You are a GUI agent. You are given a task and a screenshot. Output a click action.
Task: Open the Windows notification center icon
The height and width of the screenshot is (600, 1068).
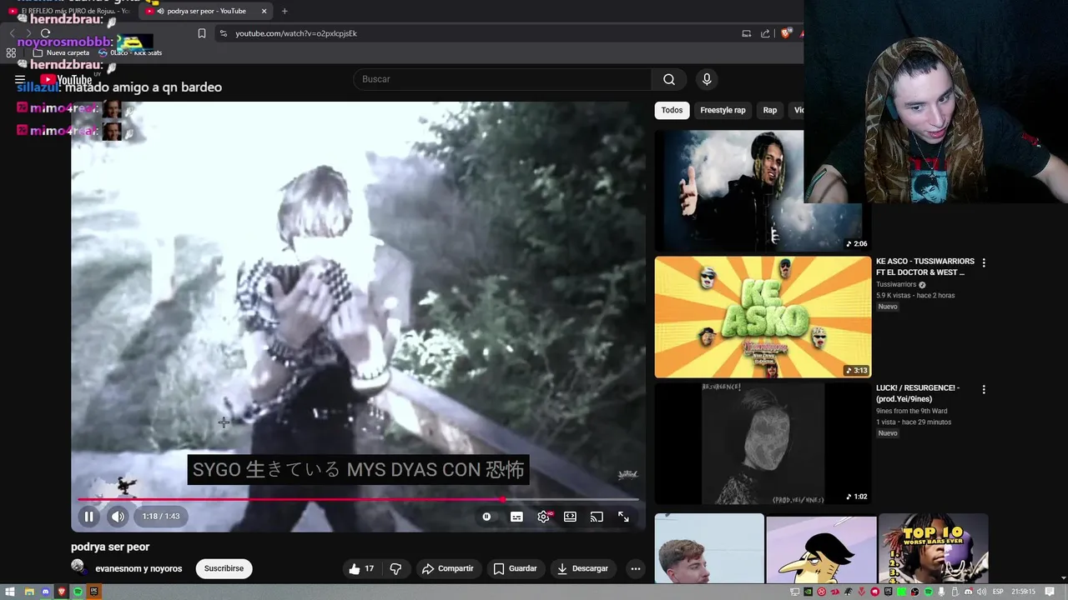coord(1050,592)
